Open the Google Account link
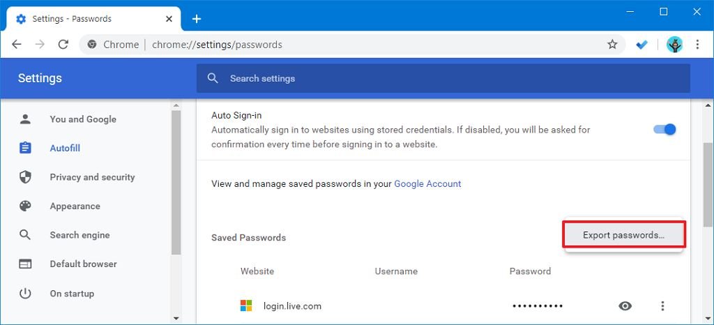Viewport: 714px width, 325px height. pos(427,183)
